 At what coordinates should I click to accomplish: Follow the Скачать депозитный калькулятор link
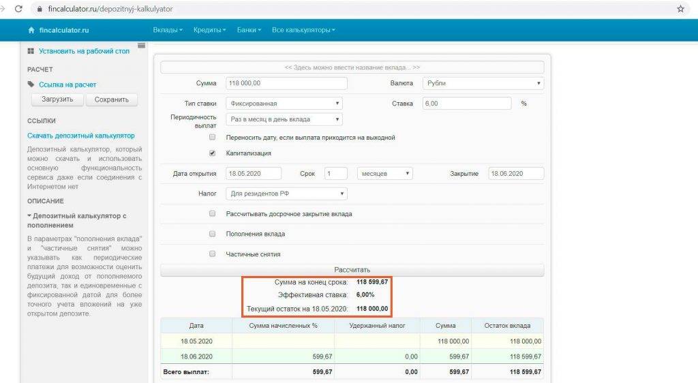[x=81, y=136]
